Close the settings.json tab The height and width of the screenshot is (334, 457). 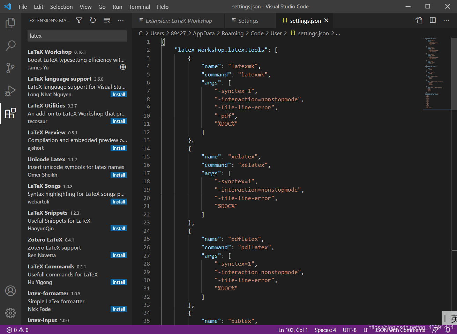[326, 21]
